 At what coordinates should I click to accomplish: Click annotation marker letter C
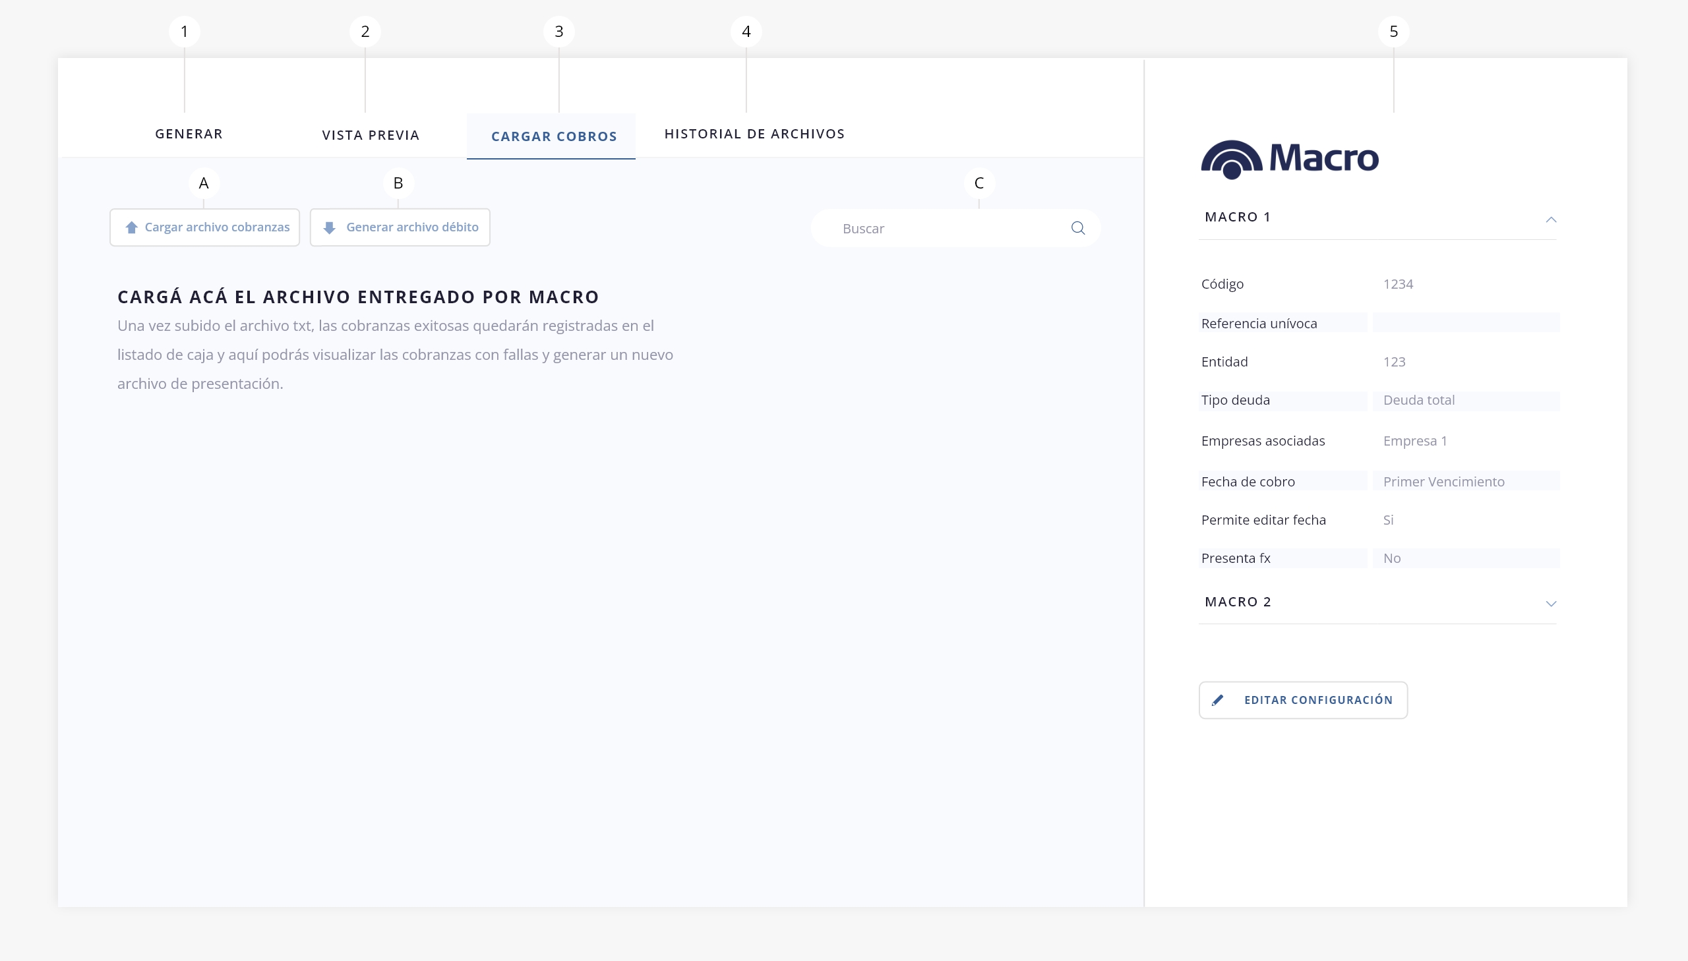tap(979, 183)
